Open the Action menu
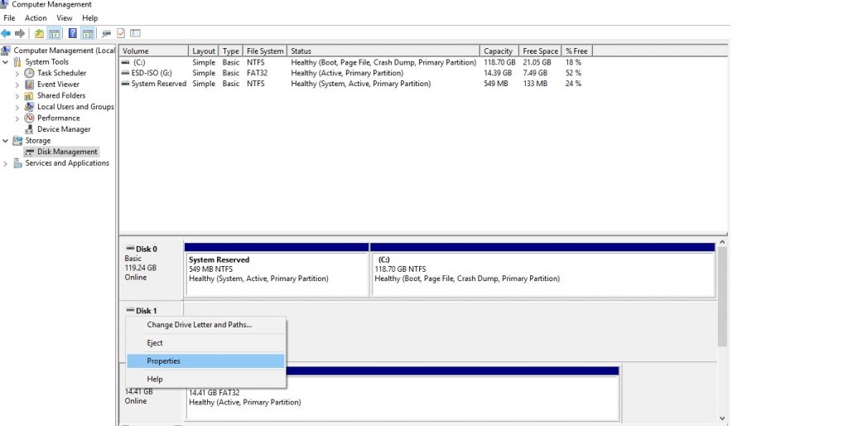Viewport: 848px width, 426px height. click(x=36, y=18)
